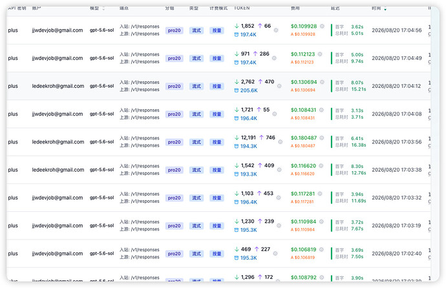Show token details icon in 1,103 / 453 row
This screenshot has width=446, height=288.
[279, 198]
